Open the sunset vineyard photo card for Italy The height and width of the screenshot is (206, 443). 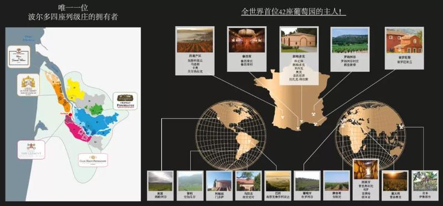[395, 185]
